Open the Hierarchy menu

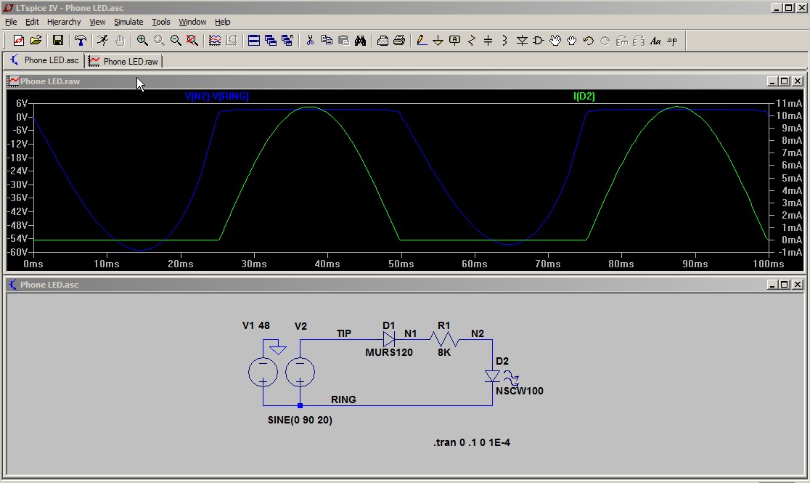(x=64, y=22)
